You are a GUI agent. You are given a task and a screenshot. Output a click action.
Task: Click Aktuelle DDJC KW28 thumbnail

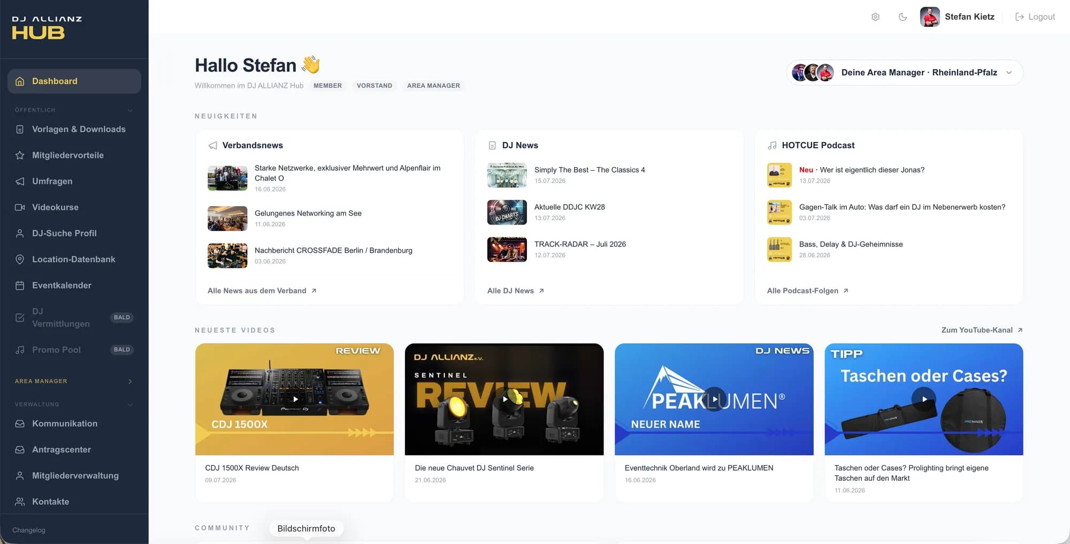[507, 212]
